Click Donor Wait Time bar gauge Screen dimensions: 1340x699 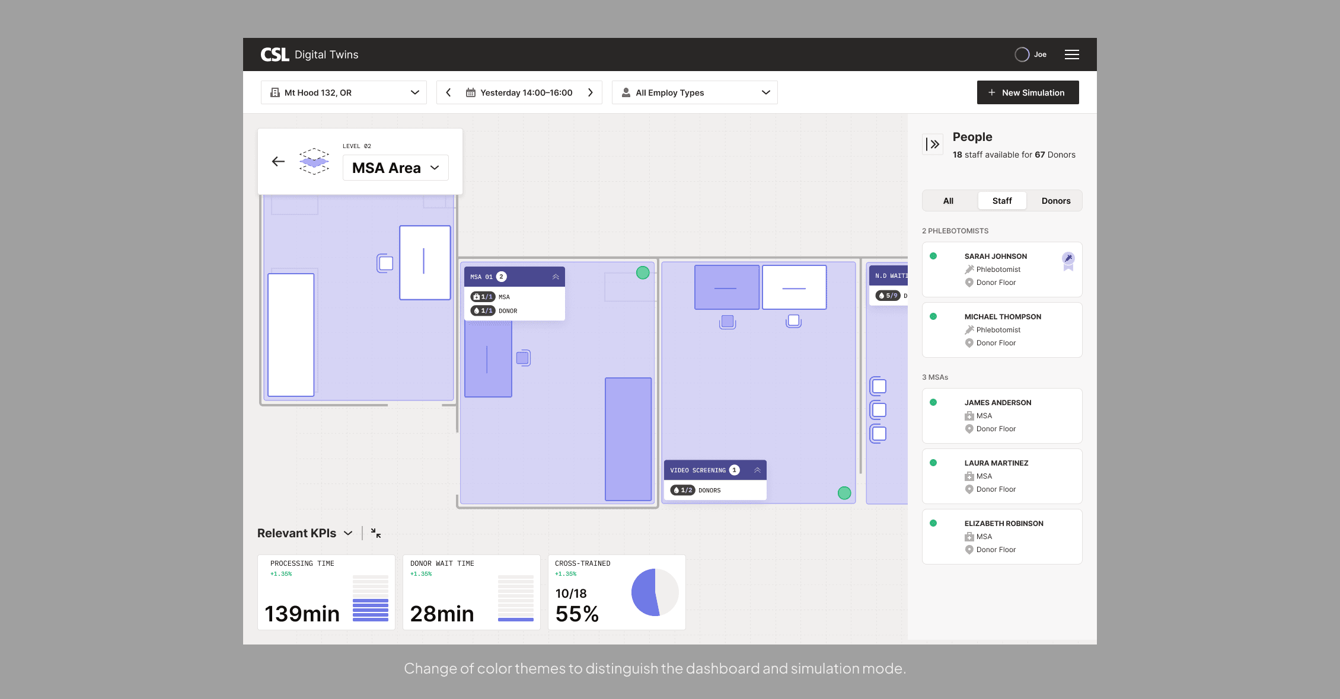tap(516, 598)
